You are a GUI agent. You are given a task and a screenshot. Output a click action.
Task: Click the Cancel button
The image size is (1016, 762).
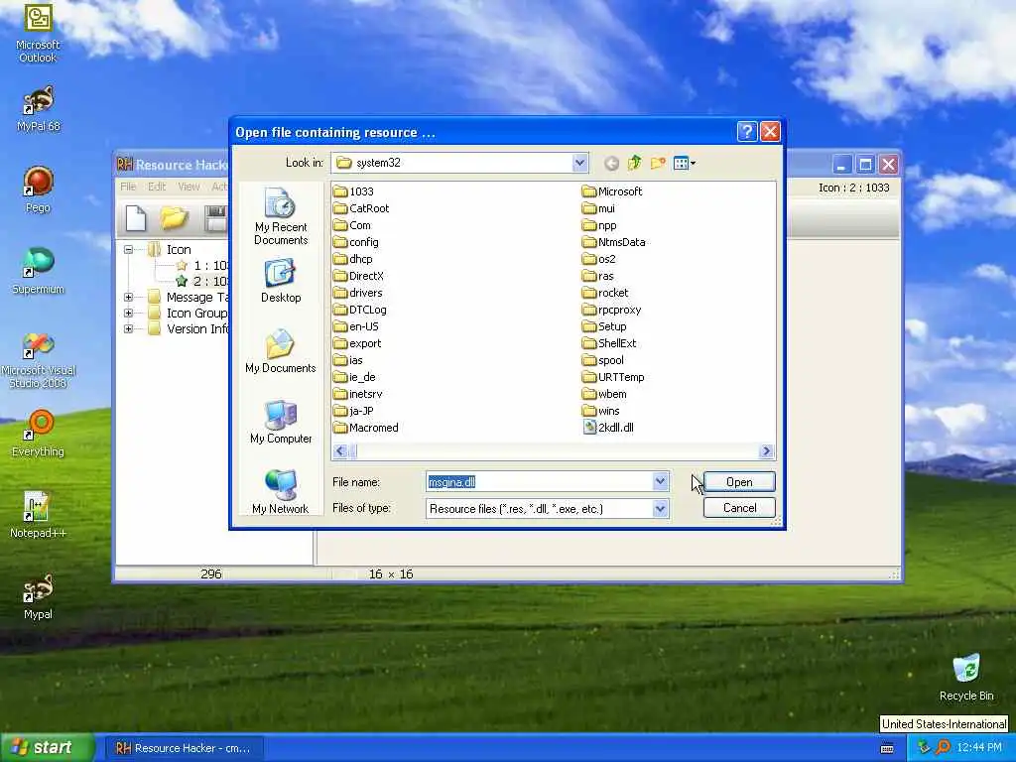coord(739,508)
